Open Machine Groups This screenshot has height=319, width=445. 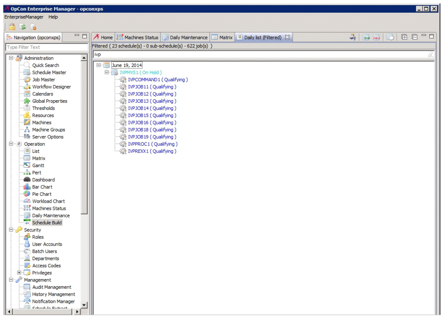pyautogui.click(x=48, y=130)
